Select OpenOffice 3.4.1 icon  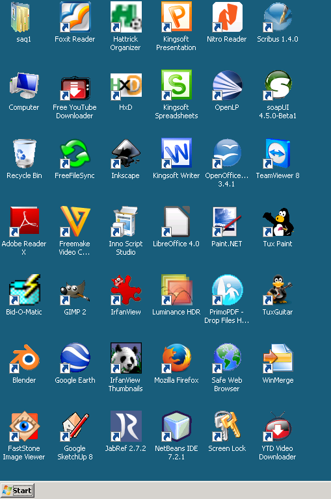coord(227,153)
